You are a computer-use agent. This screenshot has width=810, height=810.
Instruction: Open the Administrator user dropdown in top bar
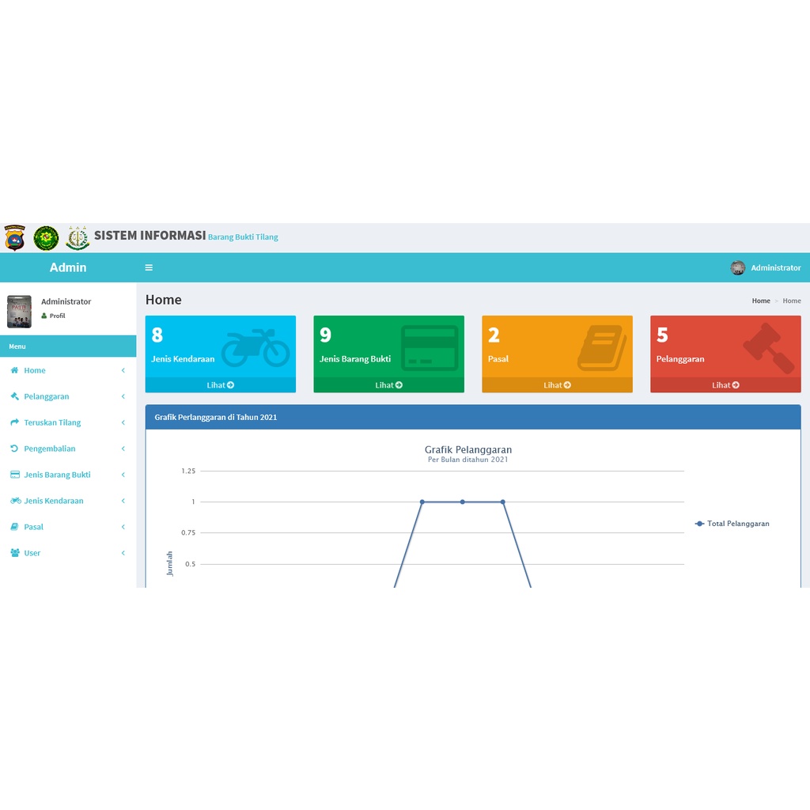tap(766, 267)
